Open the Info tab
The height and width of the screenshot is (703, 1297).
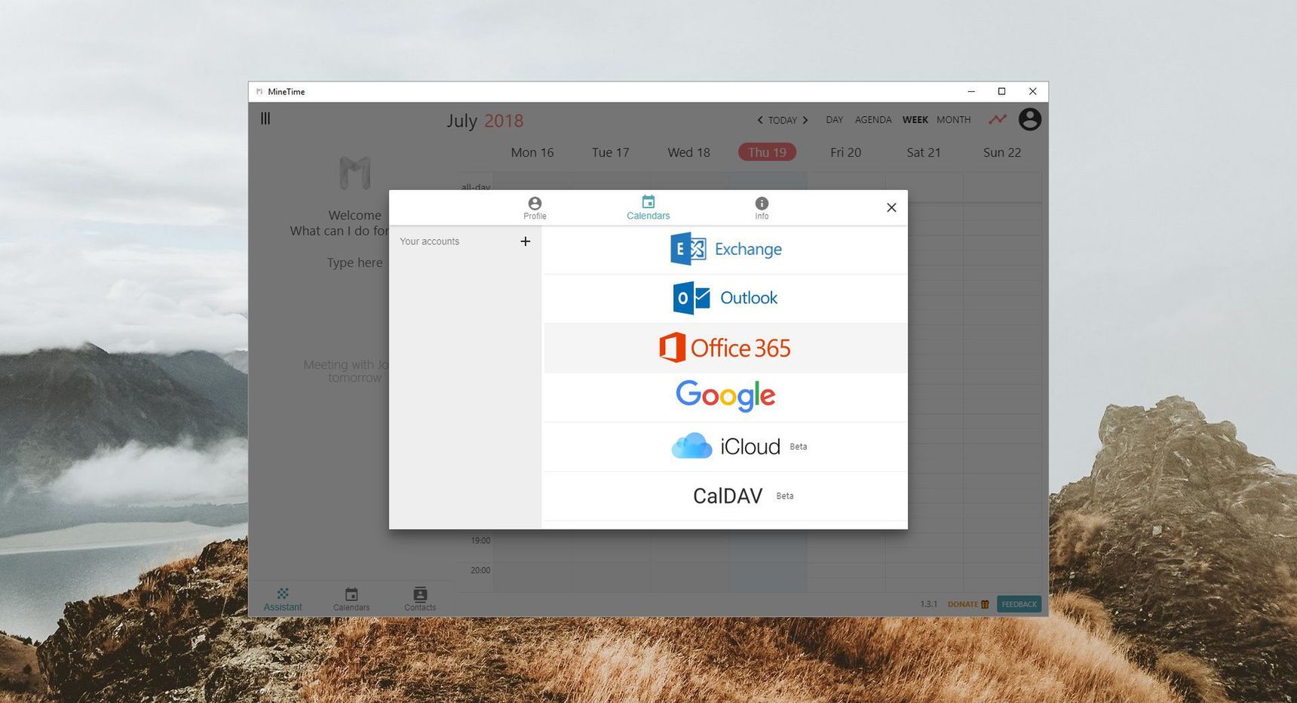click(762, 208)
